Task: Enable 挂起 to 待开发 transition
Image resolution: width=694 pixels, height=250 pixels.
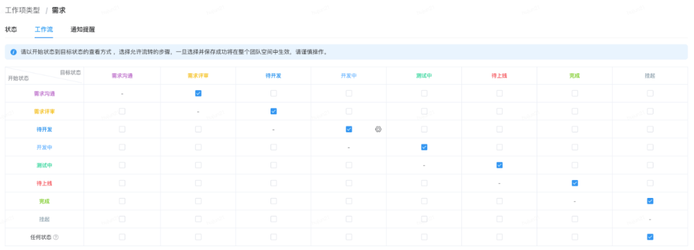Action: pyautogui.click(x=274, y=219)
